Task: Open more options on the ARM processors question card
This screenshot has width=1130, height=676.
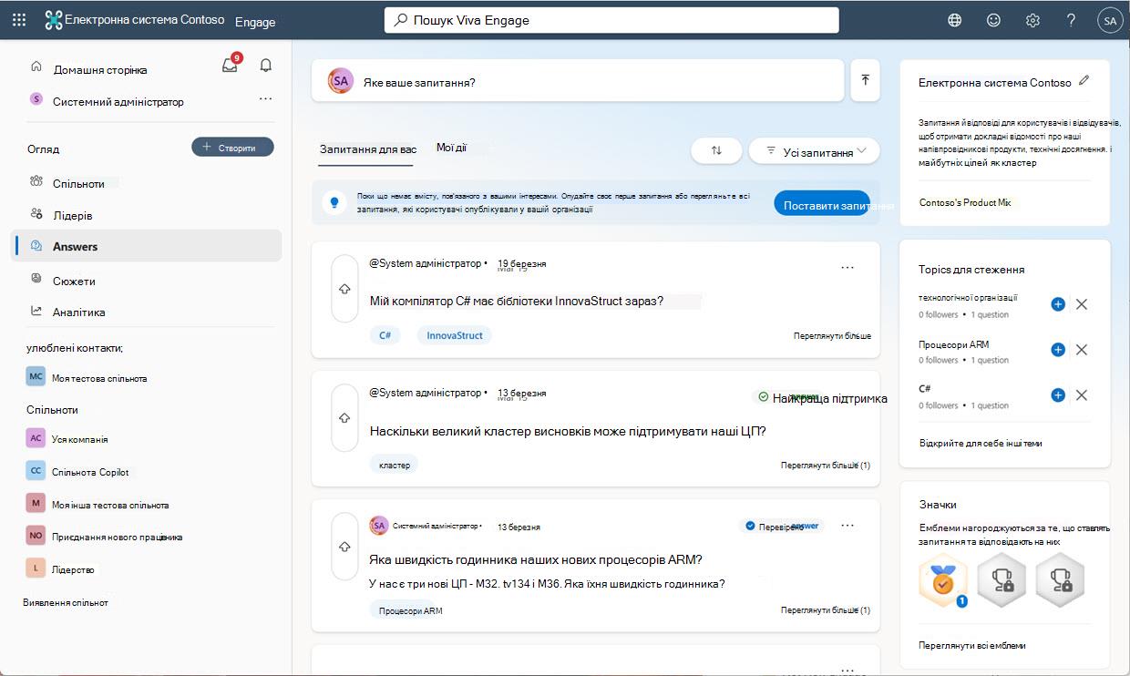Action: (847, 526)
